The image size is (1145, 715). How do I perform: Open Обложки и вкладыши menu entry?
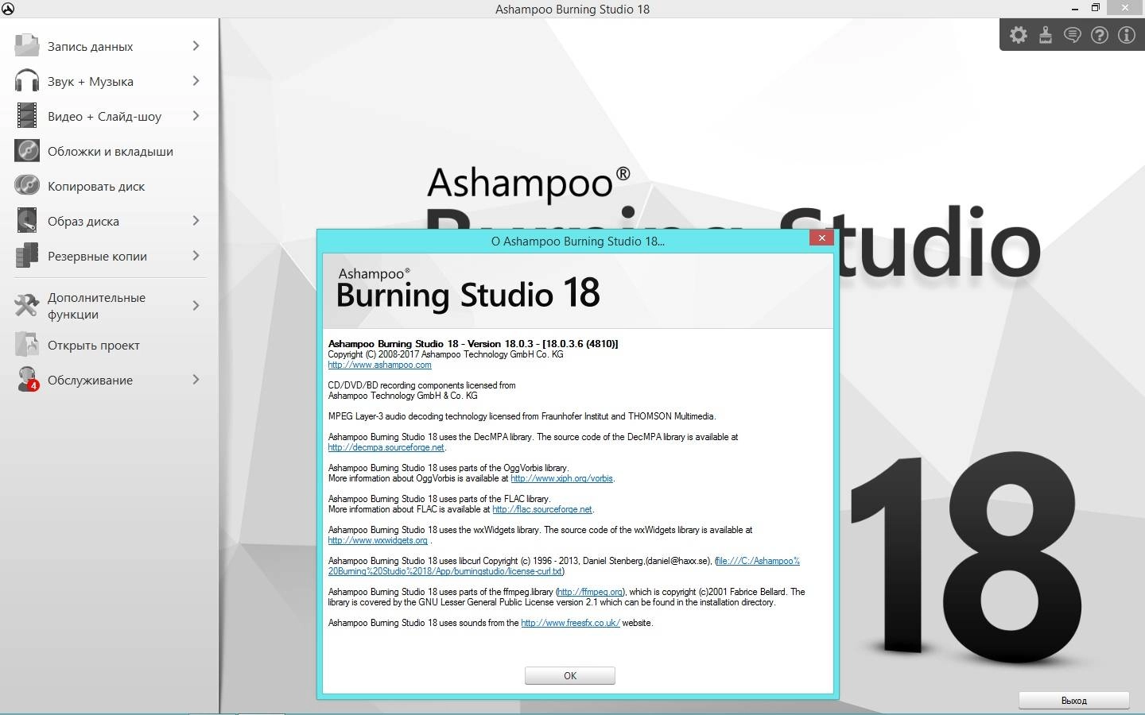109,151
